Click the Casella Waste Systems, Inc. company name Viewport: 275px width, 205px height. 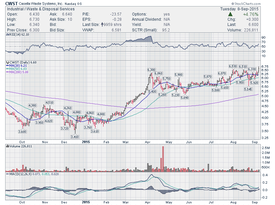click(x=41, y=4)
